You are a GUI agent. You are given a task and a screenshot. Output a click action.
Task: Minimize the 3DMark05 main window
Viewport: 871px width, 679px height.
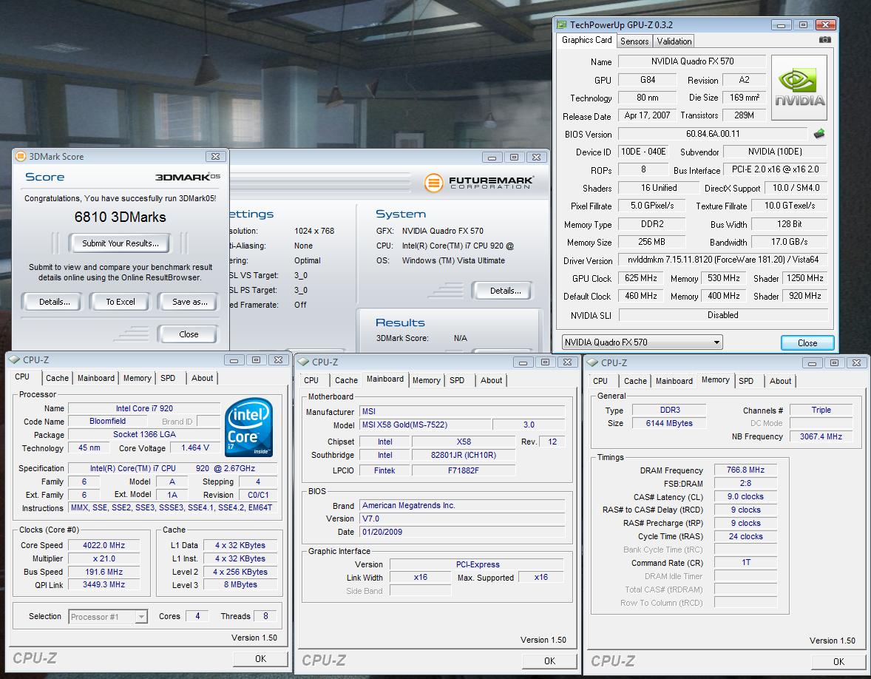pos(492,158)
